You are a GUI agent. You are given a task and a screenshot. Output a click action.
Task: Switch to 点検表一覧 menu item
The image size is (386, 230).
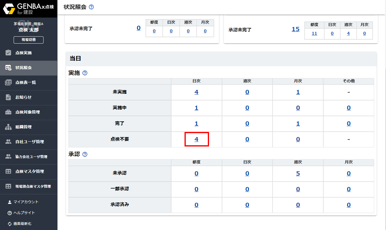click(8, 83)
